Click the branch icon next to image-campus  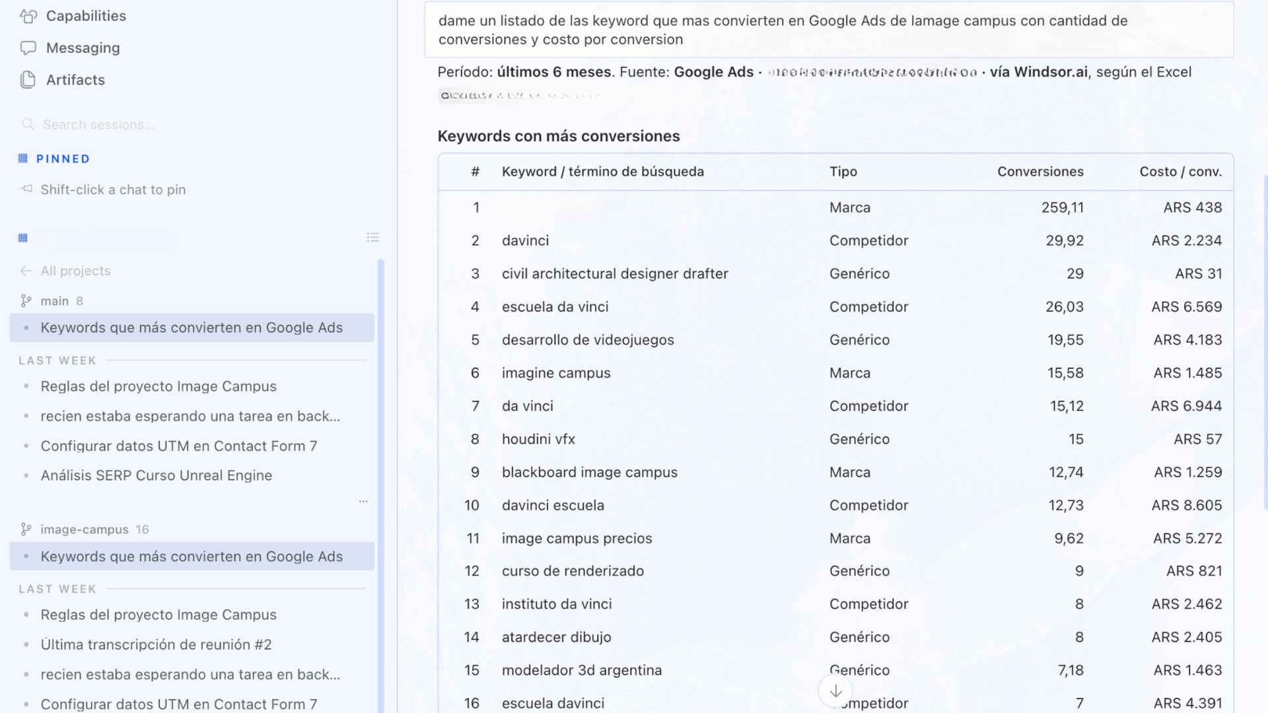tap(26, 529)
